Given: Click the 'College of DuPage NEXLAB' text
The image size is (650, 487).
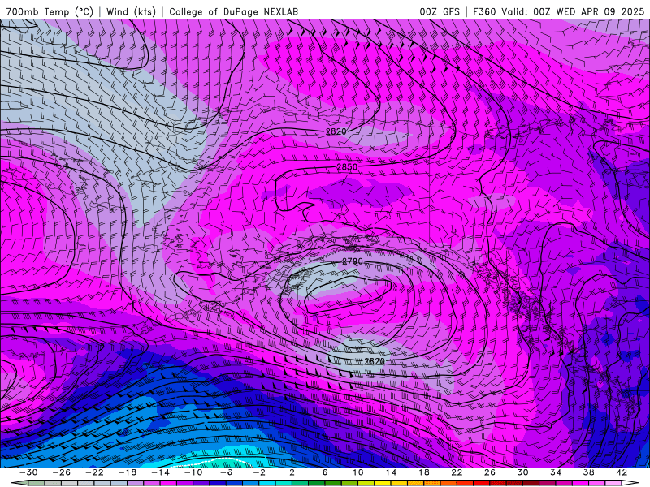Looking at the screenshot, I should tap(233, 11).
